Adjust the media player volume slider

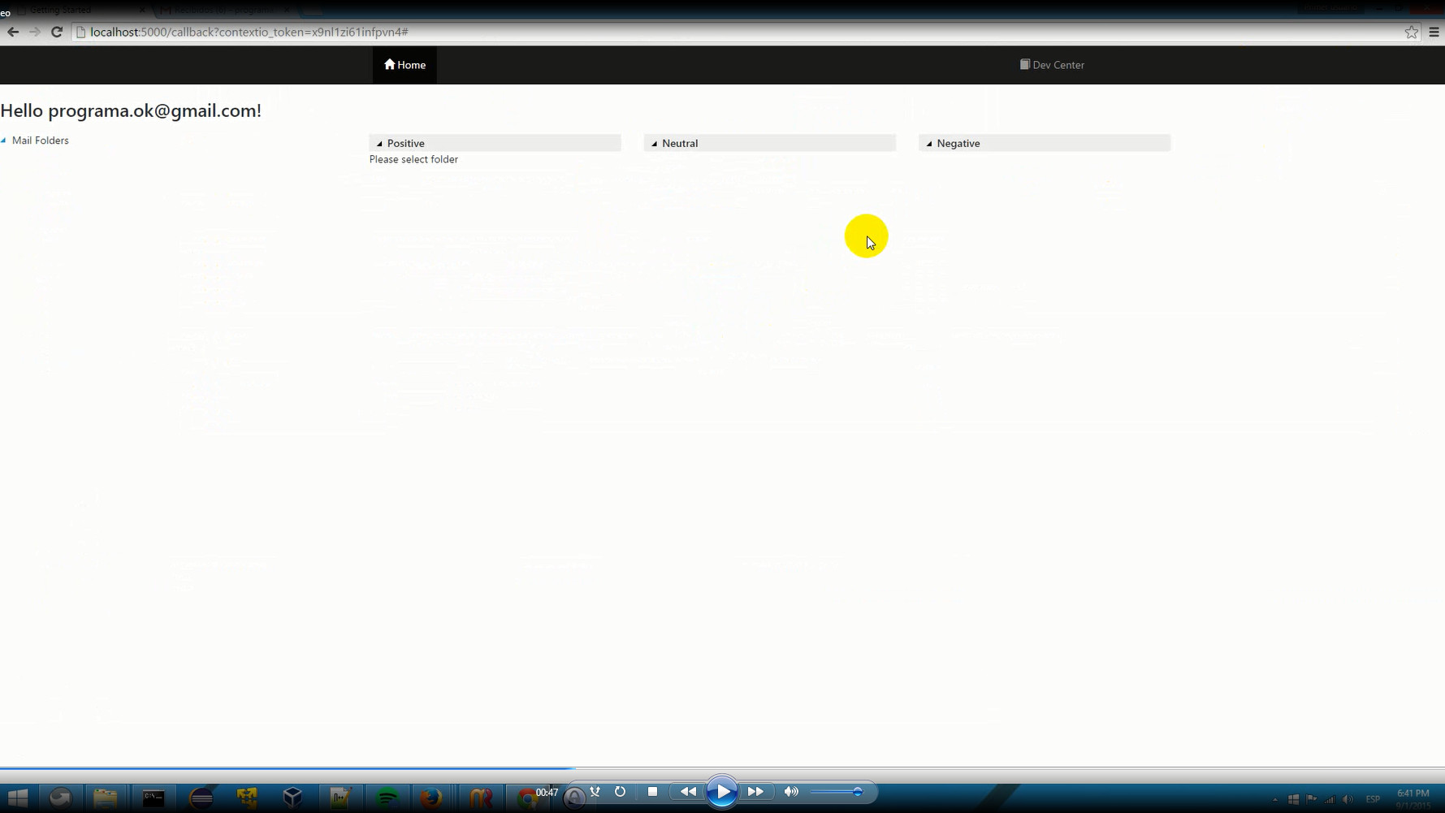836,792
